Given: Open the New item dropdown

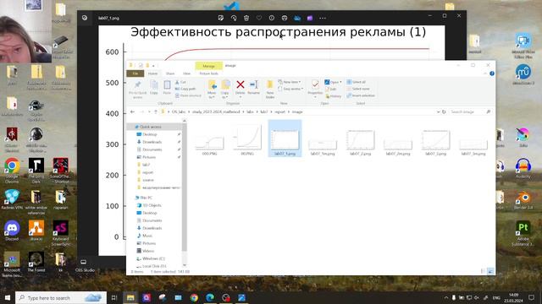Looking at the screenshot, I should pos(290,82).
